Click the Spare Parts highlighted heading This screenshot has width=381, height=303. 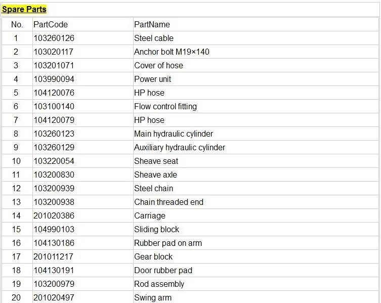pos(24,9)
